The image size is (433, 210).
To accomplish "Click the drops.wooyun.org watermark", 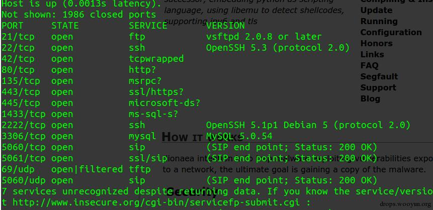I will [x=405, y=204].
